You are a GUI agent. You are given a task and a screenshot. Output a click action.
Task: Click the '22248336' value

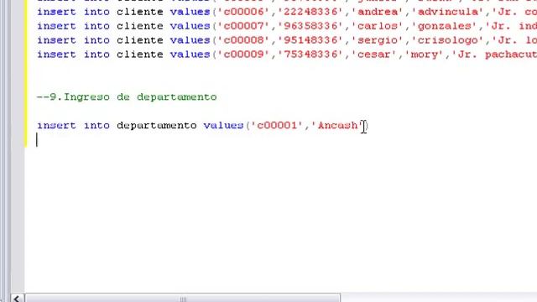310,12
